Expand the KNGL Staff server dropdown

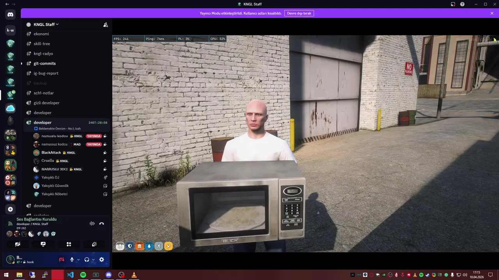tap(46, 24)
